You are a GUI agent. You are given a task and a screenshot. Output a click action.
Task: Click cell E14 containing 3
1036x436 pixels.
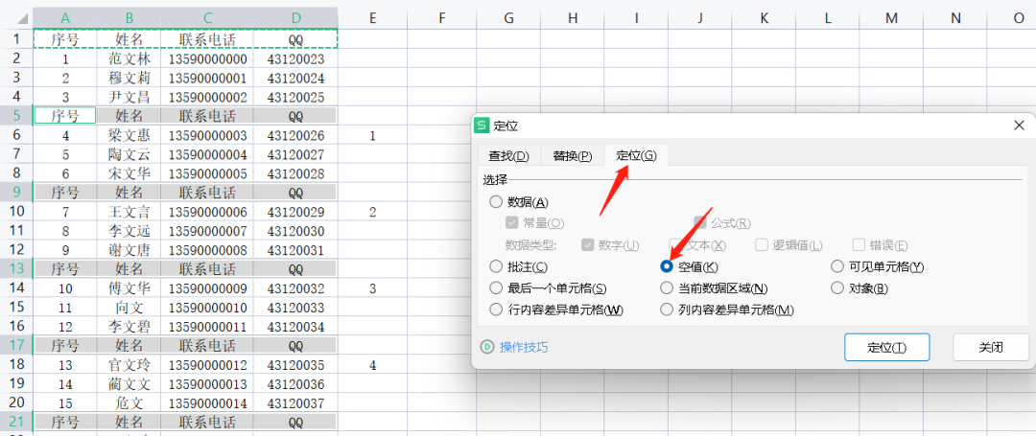[x=372, y=288]
